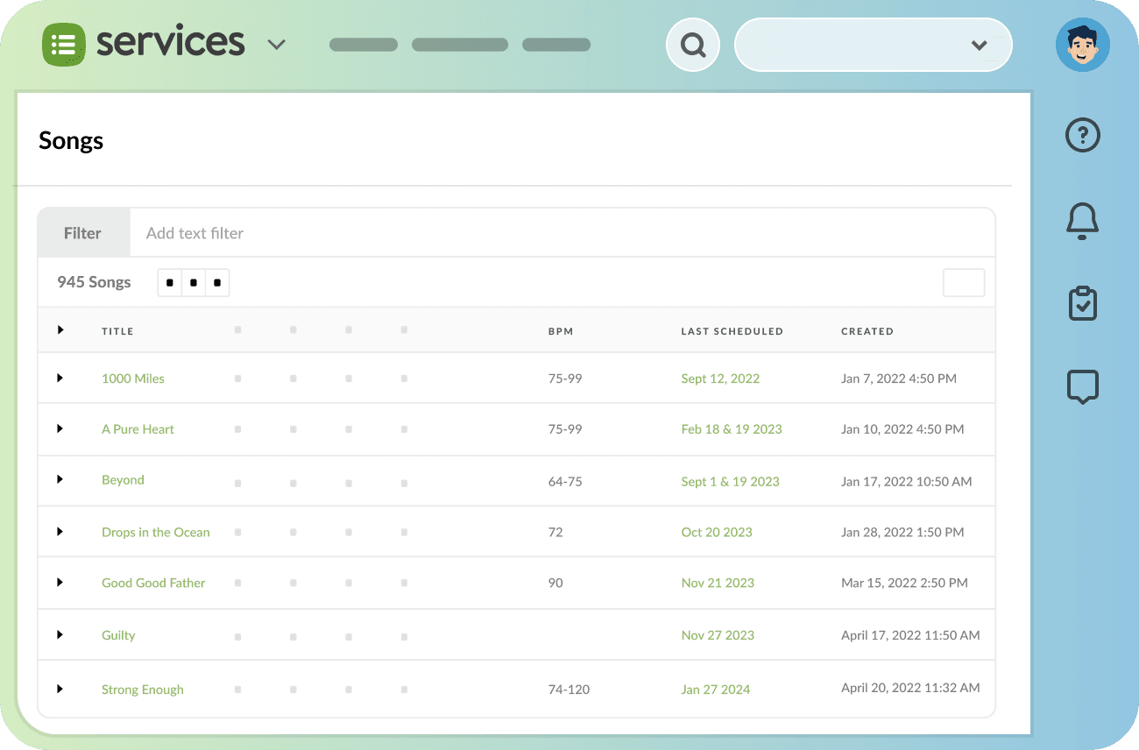Open the chat bubble icon in the sidebar

click(1082, 386)
